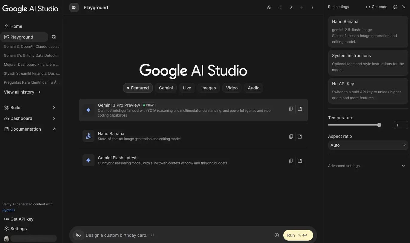Open history item 'Mejorar Dashboard Financiero'
This screenshot has height=243, width=410.
pyautogui.click(x=32, y=65)
